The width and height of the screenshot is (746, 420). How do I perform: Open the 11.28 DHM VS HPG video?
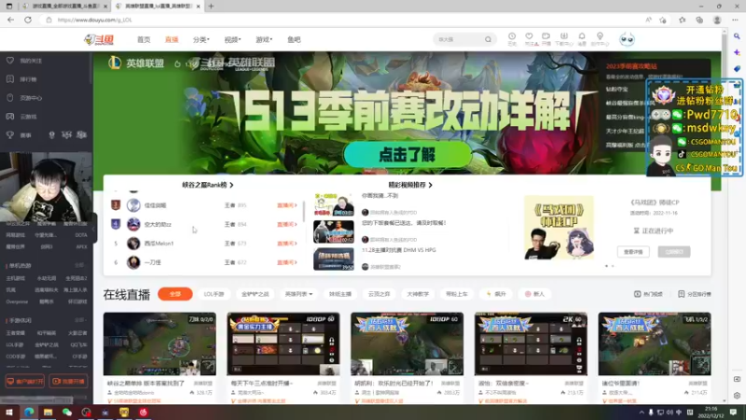399,250
